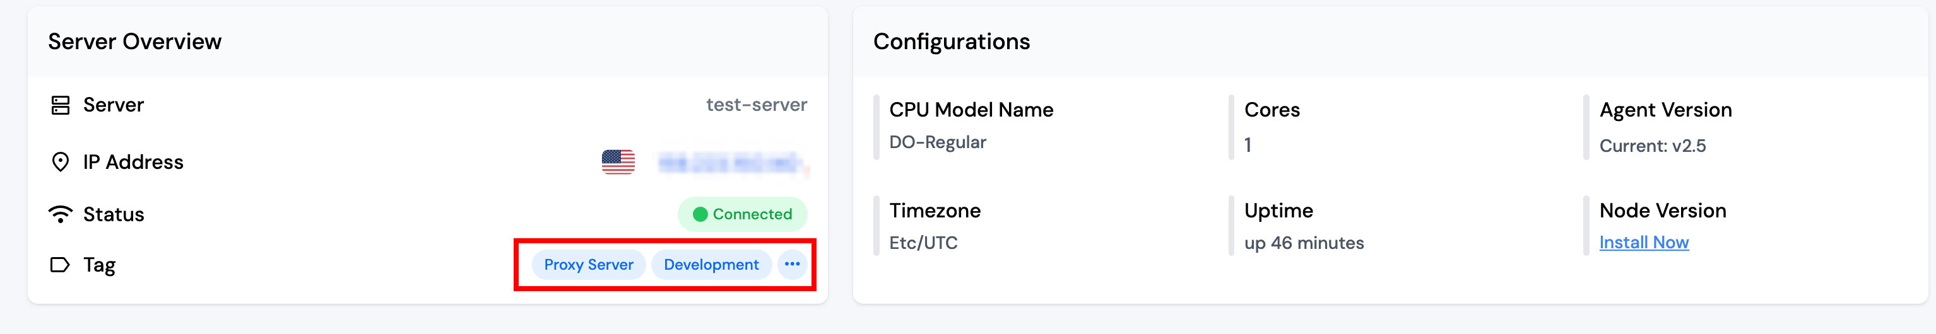Click the Cores count value

(1248, 145)
